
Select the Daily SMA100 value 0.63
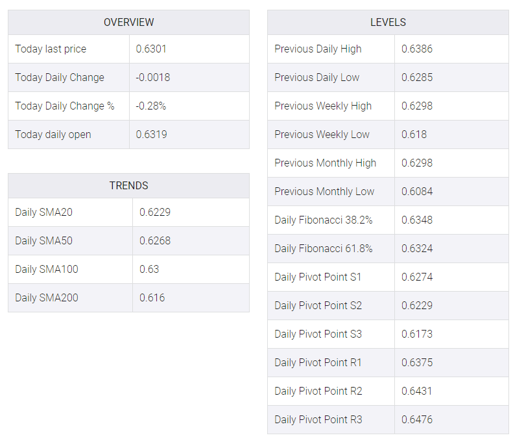149,269
